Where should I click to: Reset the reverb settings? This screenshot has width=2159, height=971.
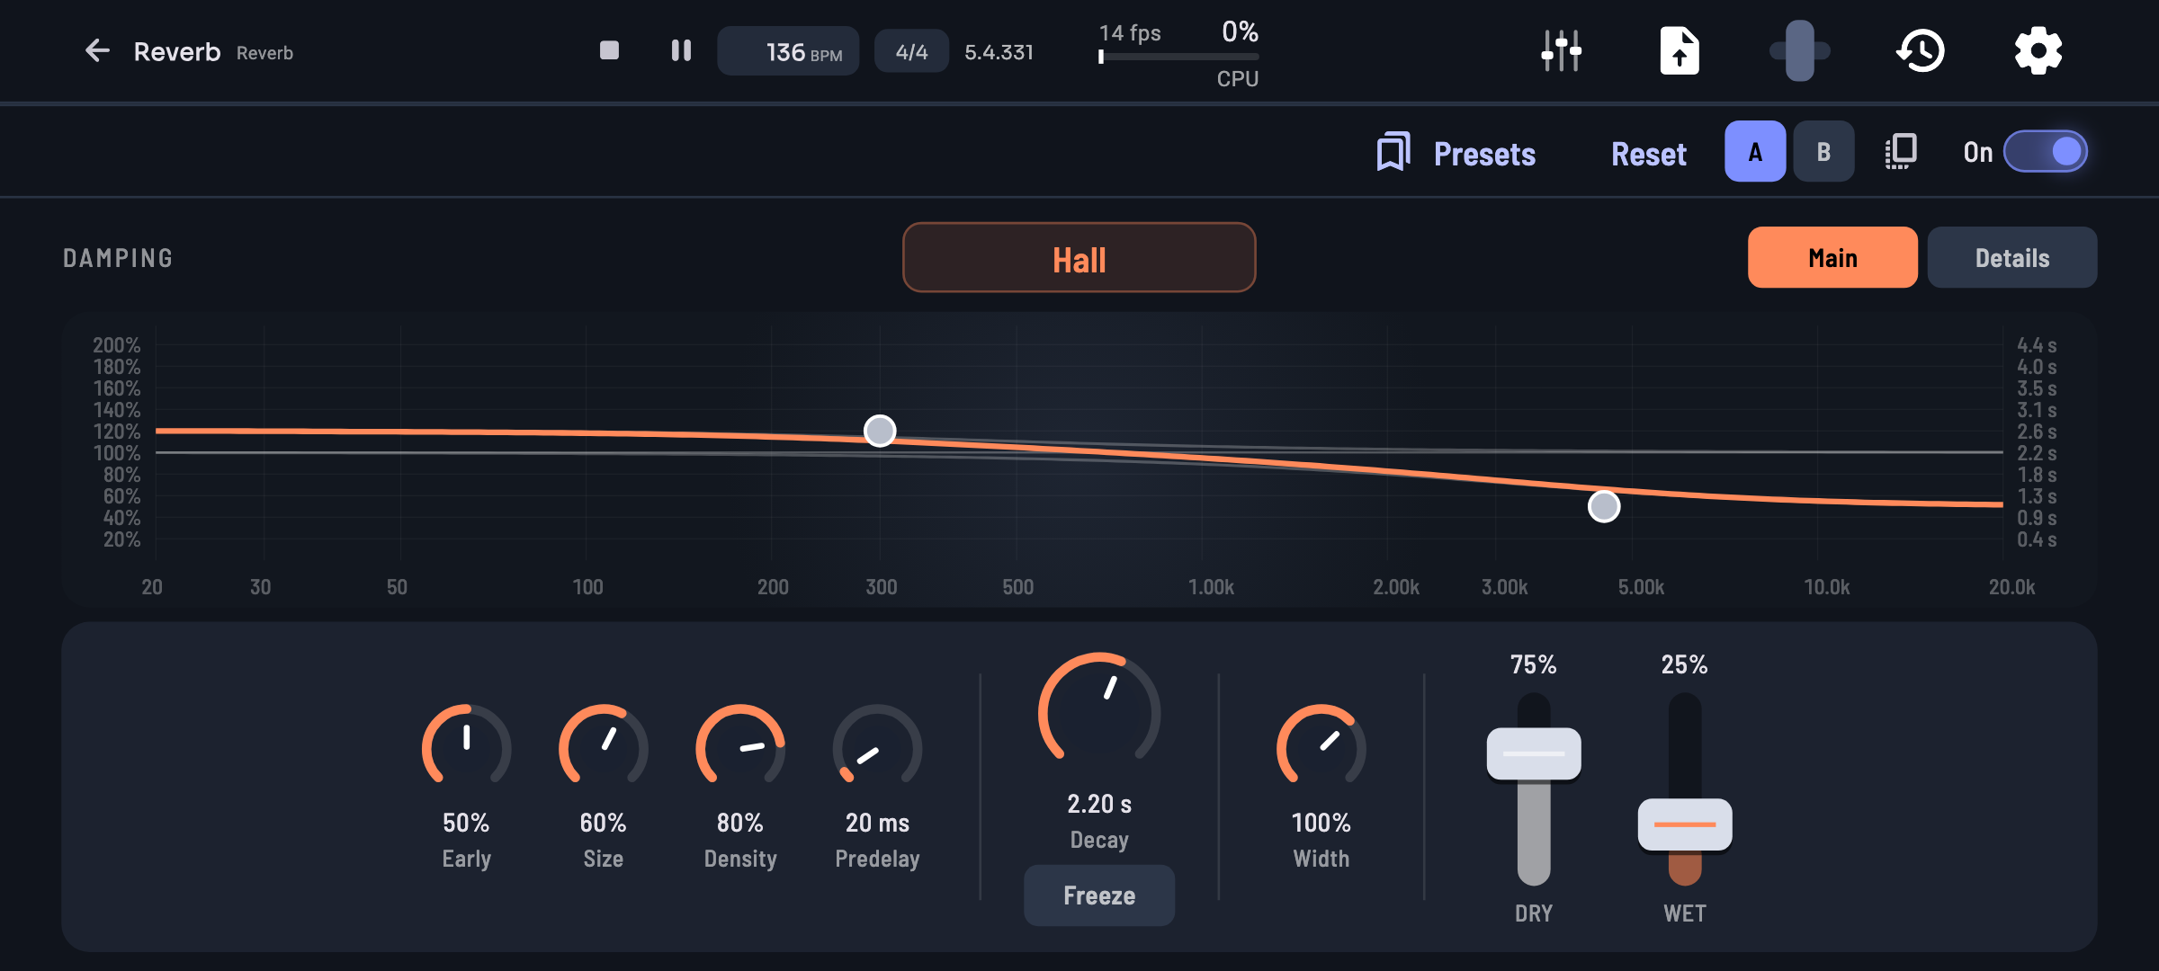pos(1649,154)
